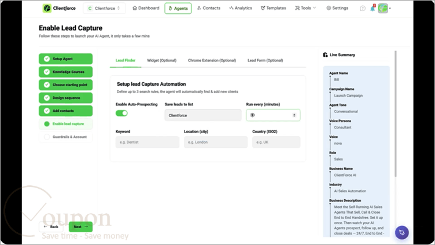The height and width of the screenshot is (245, 435).
Task: Click the Back button
Action: (x=51, y=226)
